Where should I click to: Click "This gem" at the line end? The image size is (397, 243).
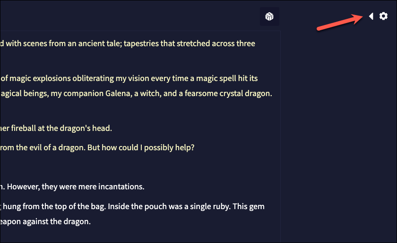click(x=249, y=206)
